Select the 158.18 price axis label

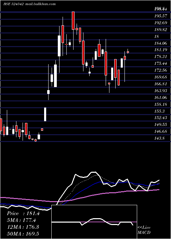coord(161,104)
